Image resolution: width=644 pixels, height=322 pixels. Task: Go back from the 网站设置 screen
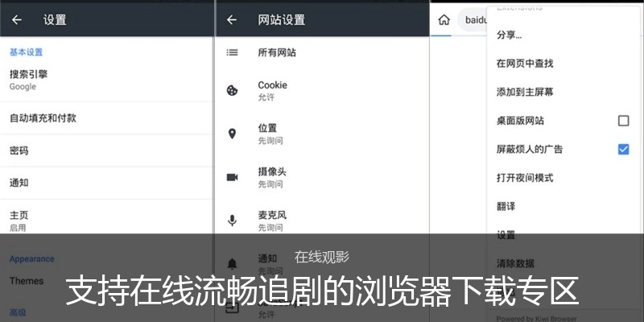point(232,19)
